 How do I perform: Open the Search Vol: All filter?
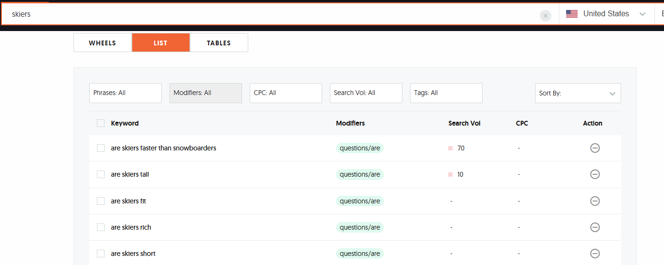click(366, 93)
